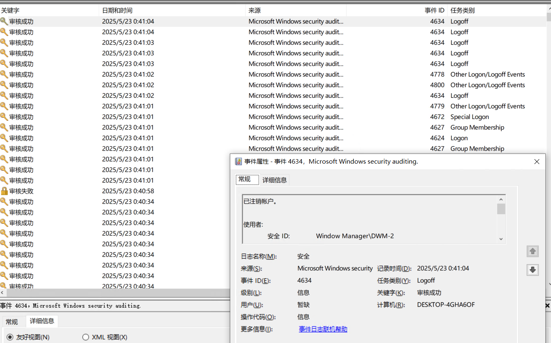
Task: Click the 已注销帐户。 description text
Action: (x=260, y=201)
